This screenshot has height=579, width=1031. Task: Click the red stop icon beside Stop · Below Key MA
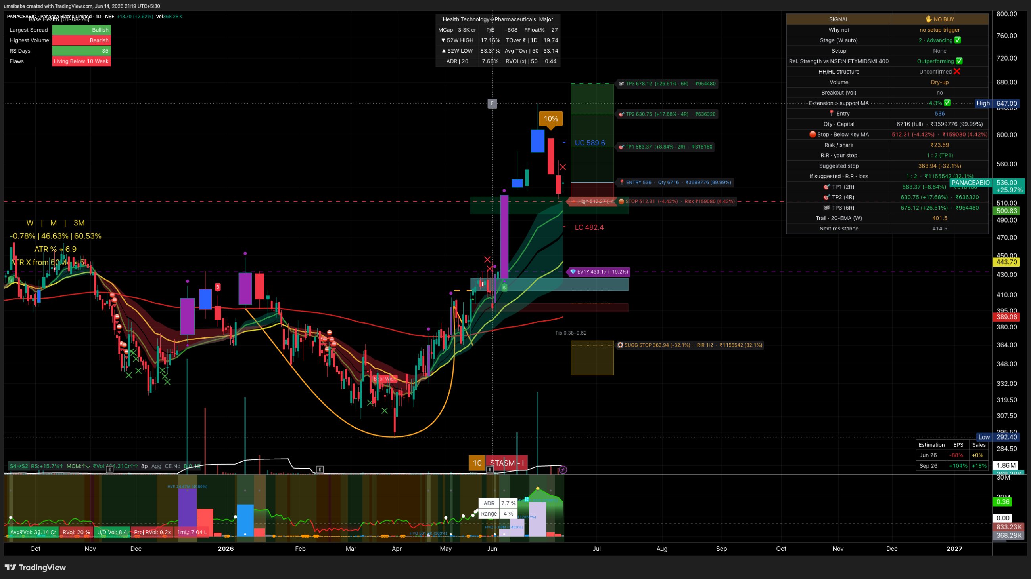(x=813, y=134)
